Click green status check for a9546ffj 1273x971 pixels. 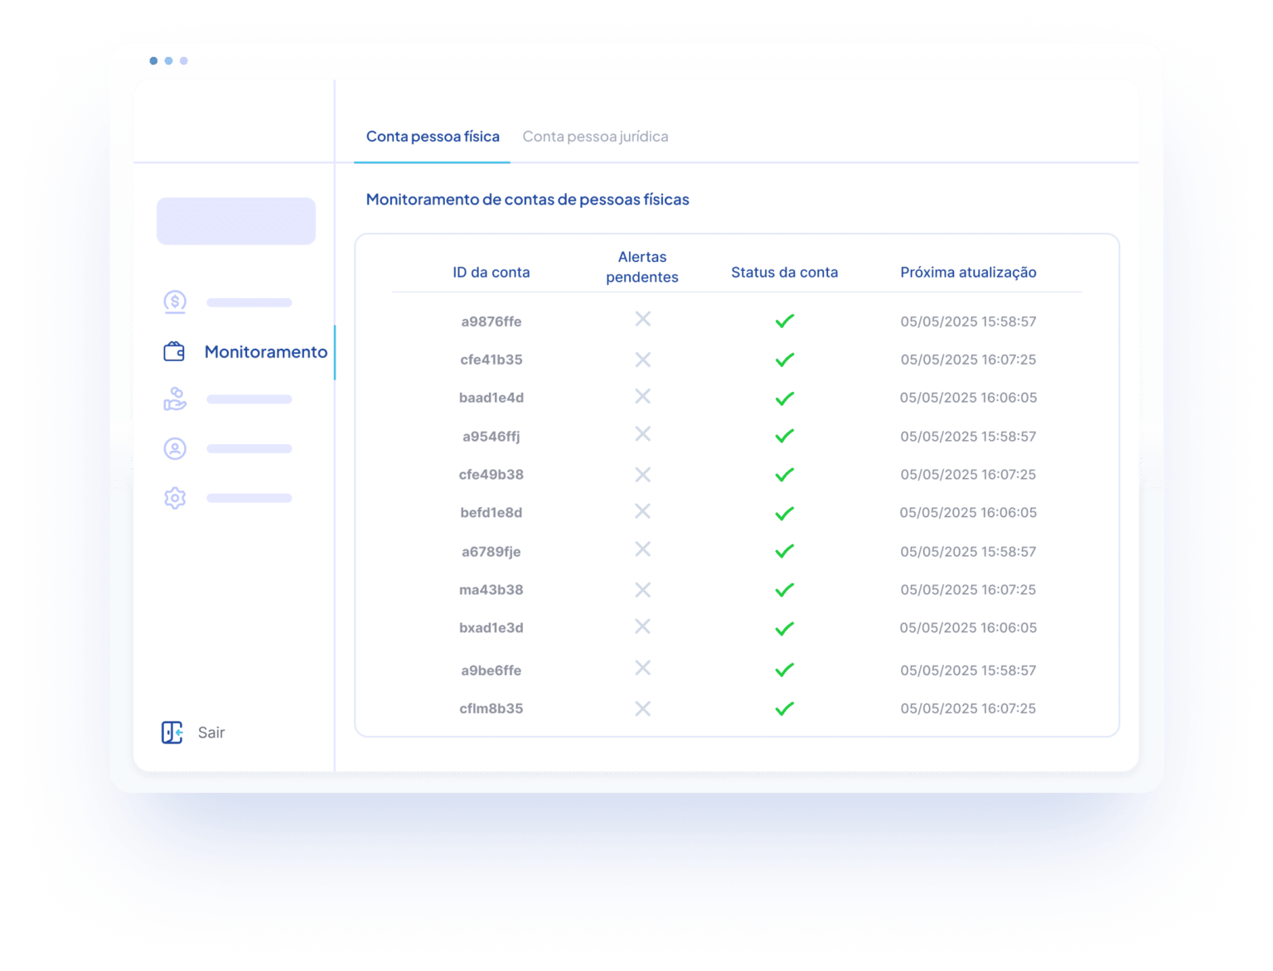[x=785, y=436]
